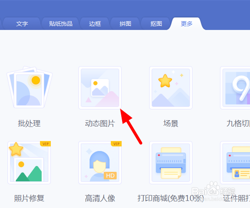Open the 动态图片 animated image icon
Viewport: 250px width, 208px height.
tap(100, 88)
